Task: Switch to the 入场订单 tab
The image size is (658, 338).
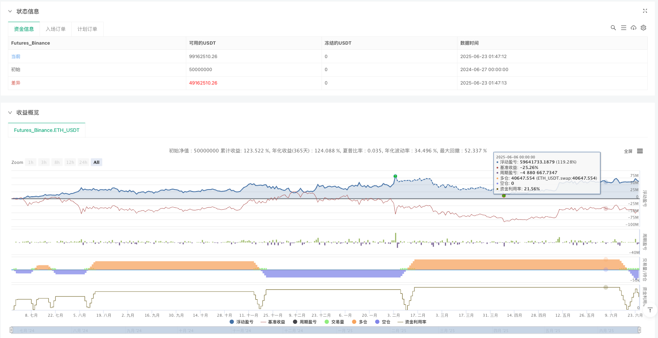Action: (x=55, y=29)
